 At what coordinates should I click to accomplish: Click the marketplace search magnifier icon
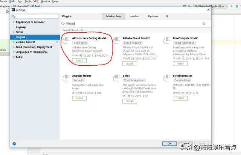(x=63, y=24)
